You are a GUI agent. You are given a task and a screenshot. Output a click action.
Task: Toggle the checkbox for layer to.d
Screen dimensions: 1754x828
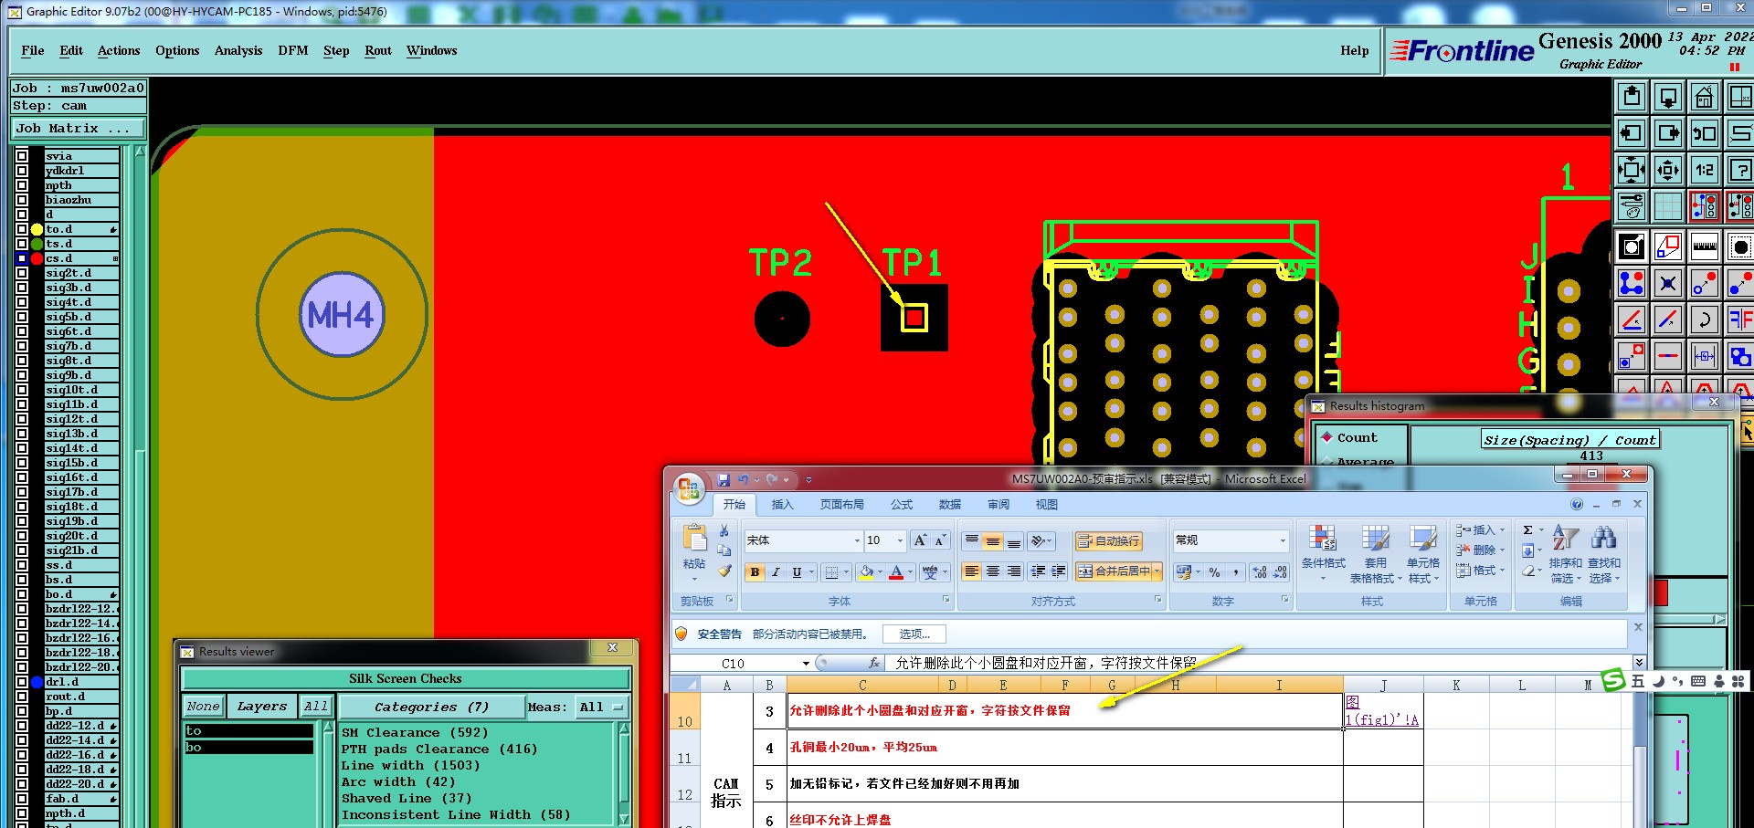[22, 229]
